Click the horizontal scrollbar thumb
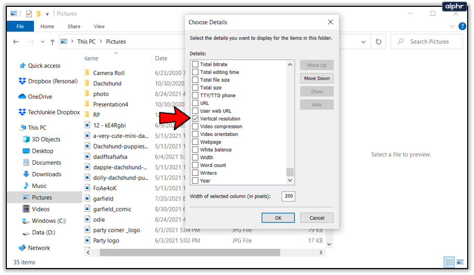 [190, 252]
